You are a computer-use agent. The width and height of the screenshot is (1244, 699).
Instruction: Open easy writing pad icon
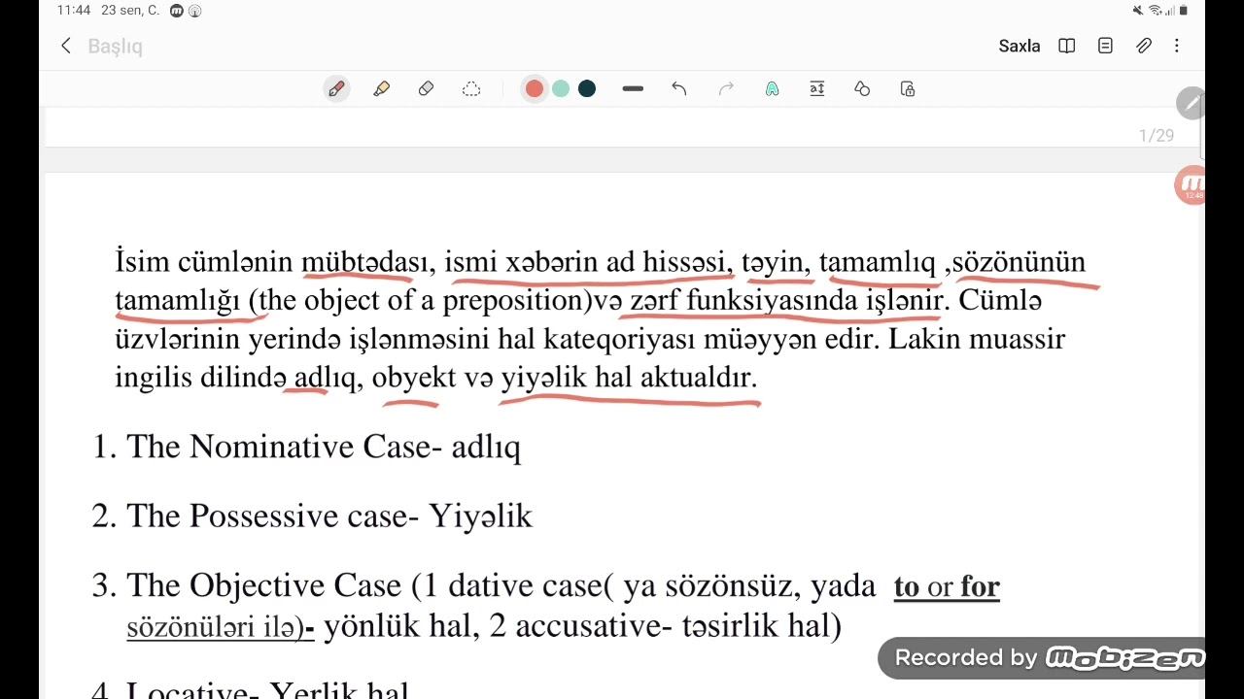(x=817, y=89)
